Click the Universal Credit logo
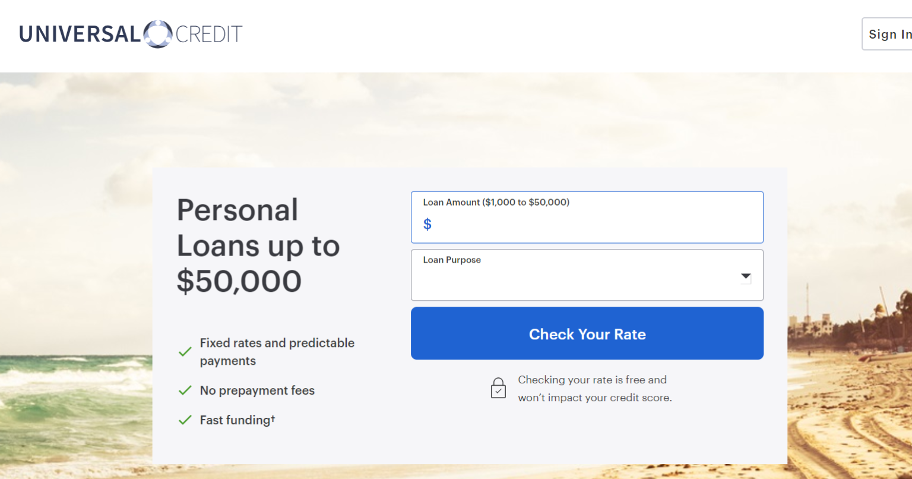 (x=130, y=34)
